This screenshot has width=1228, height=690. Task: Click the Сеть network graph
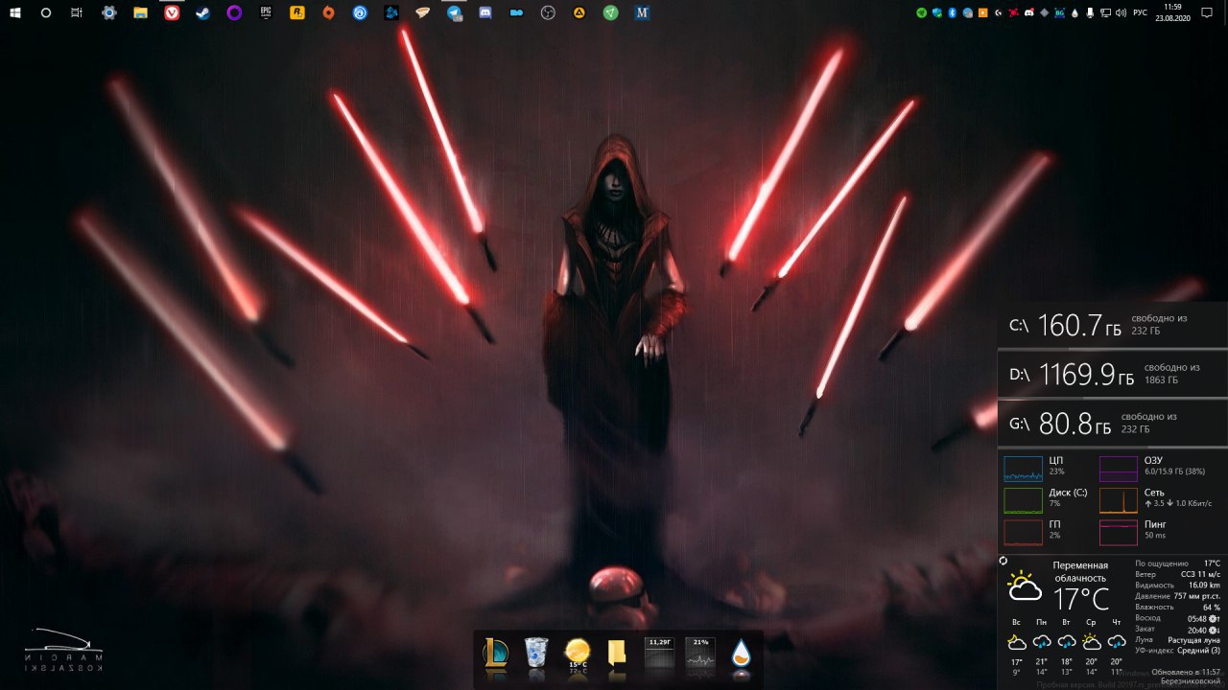(1118, 500)
